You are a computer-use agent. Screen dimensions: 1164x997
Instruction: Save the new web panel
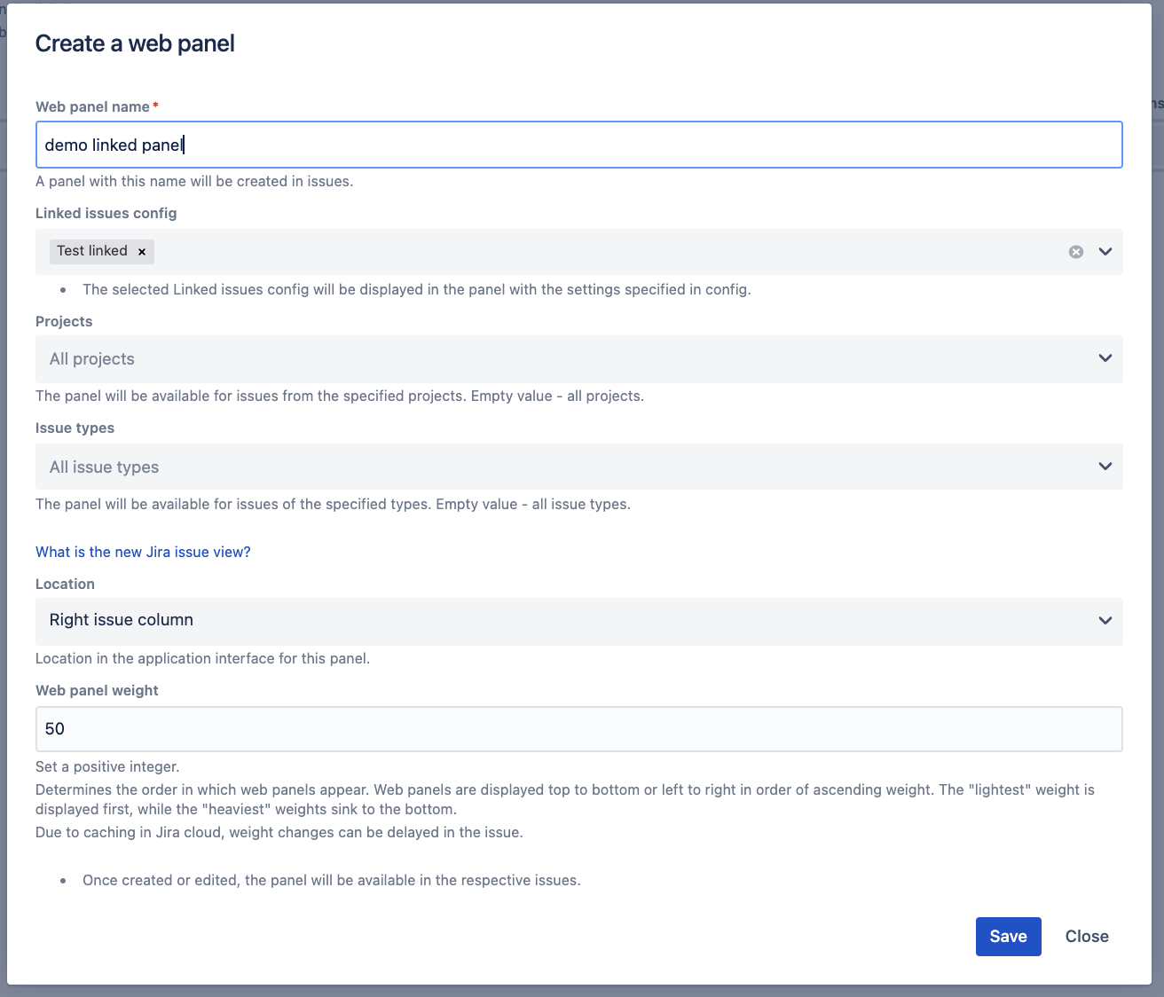[1008, 937]
